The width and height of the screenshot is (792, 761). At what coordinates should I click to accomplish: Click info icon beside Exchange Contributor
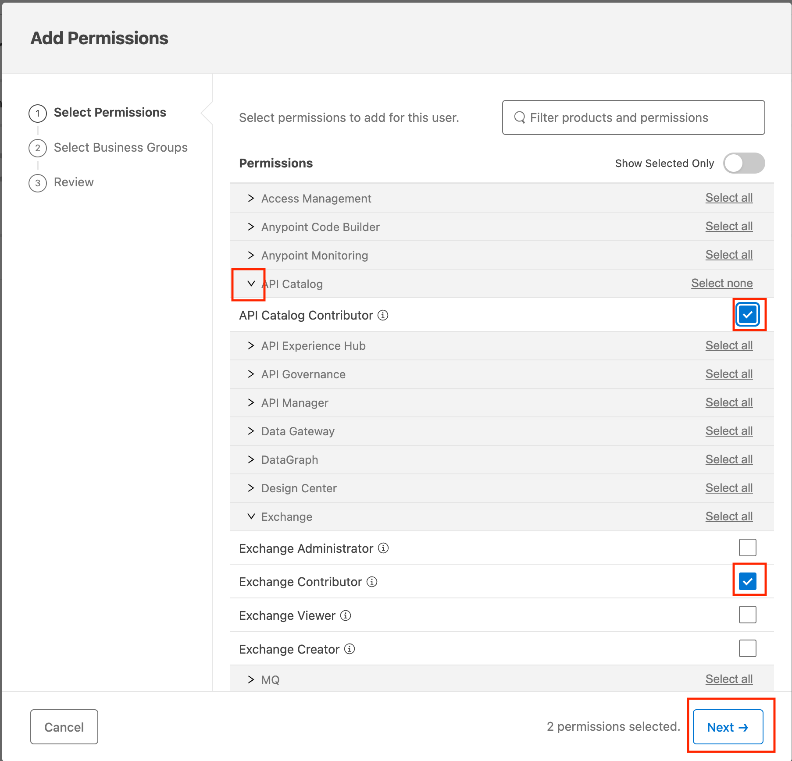[x=372, y=582]
